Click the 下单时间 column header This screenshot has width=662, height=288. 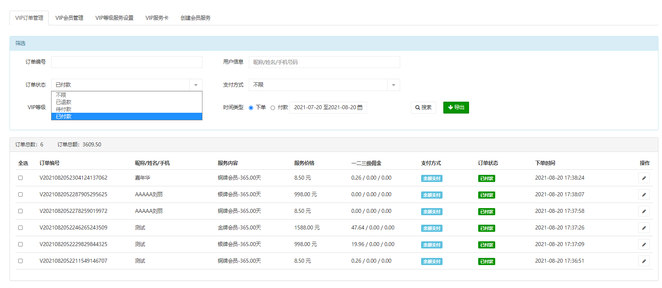(545, 163)
